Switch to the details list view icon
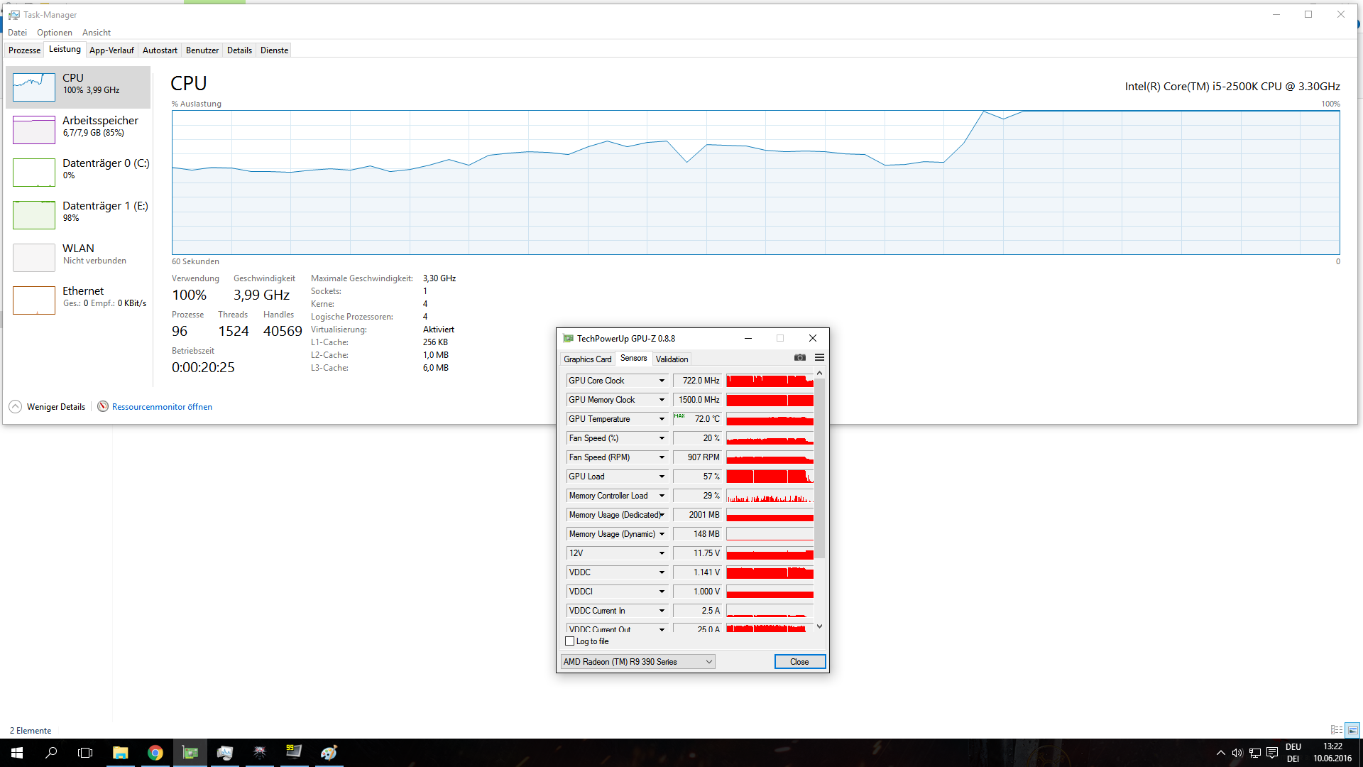Screen dimensions: 1363x767 click(x=1337, y=730)
